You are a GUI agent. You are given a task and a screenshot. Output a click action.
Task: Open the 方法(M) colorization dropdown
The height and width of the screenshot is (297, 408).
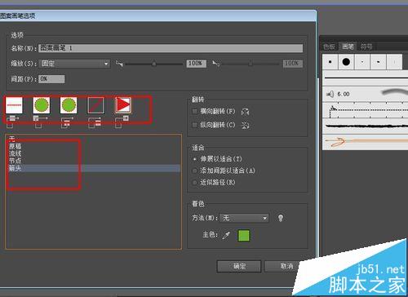click(x=244, y=218)
